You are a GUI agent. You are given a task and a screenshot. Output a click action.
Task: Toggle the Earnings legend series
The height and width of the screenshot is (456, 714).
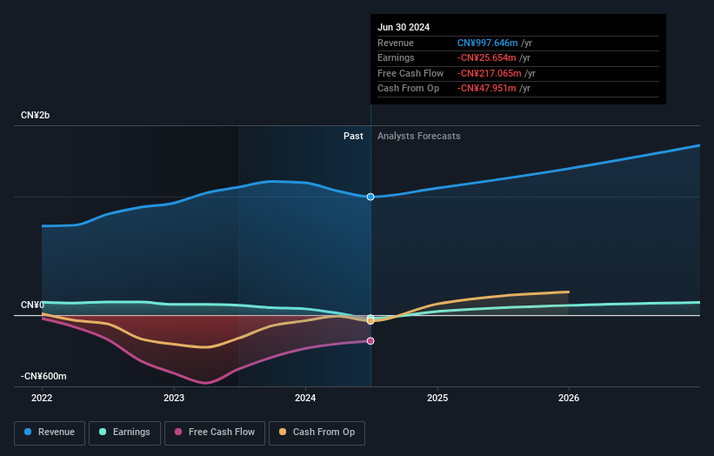click(x=124, y=433)
